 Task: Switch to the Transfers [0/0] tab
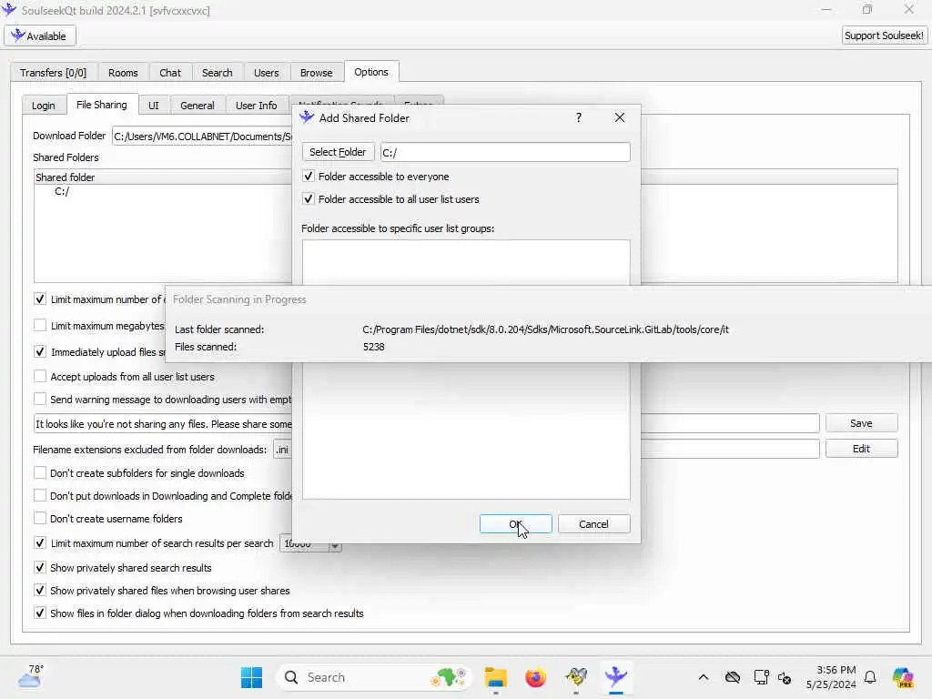(53, 73)
